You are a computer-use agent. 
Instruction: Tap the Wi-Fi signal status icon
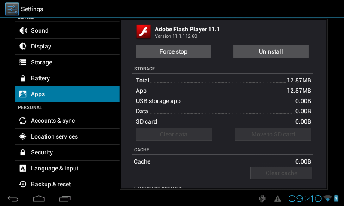coord(328,199)
